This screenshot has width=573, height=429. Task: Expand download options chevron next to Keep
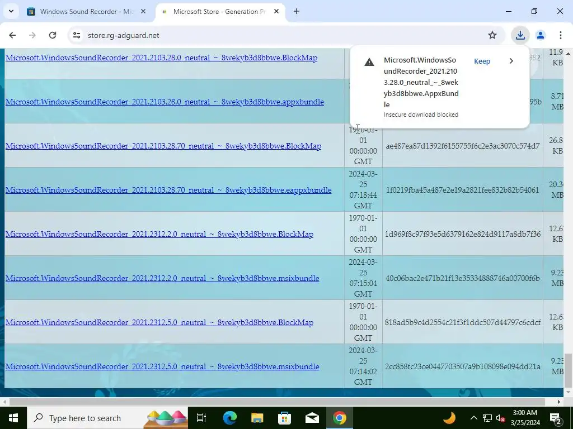511,61
